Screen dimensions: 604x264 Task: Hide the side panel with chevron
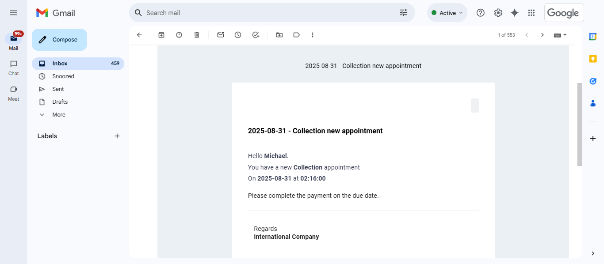593,253
